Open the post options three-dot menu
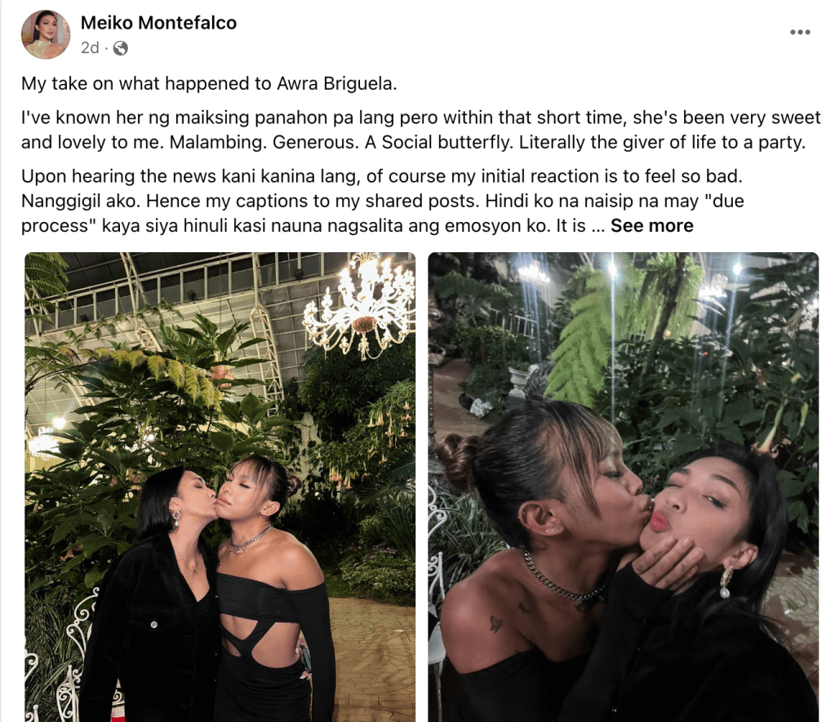This screenshot has height=722, width=835. tap(800, 33)
